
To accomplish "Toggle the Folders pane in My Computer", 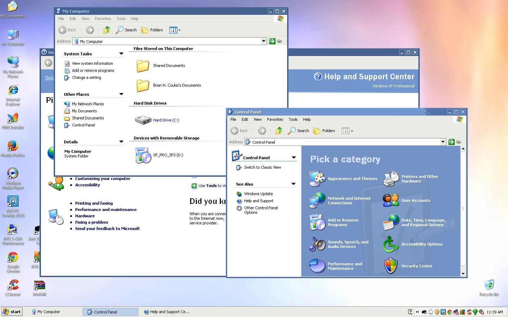I will pos(152,30).
